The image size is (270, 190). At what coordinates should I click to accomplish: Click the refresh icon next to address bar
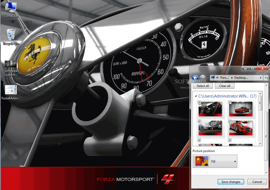tap(267, 78)
